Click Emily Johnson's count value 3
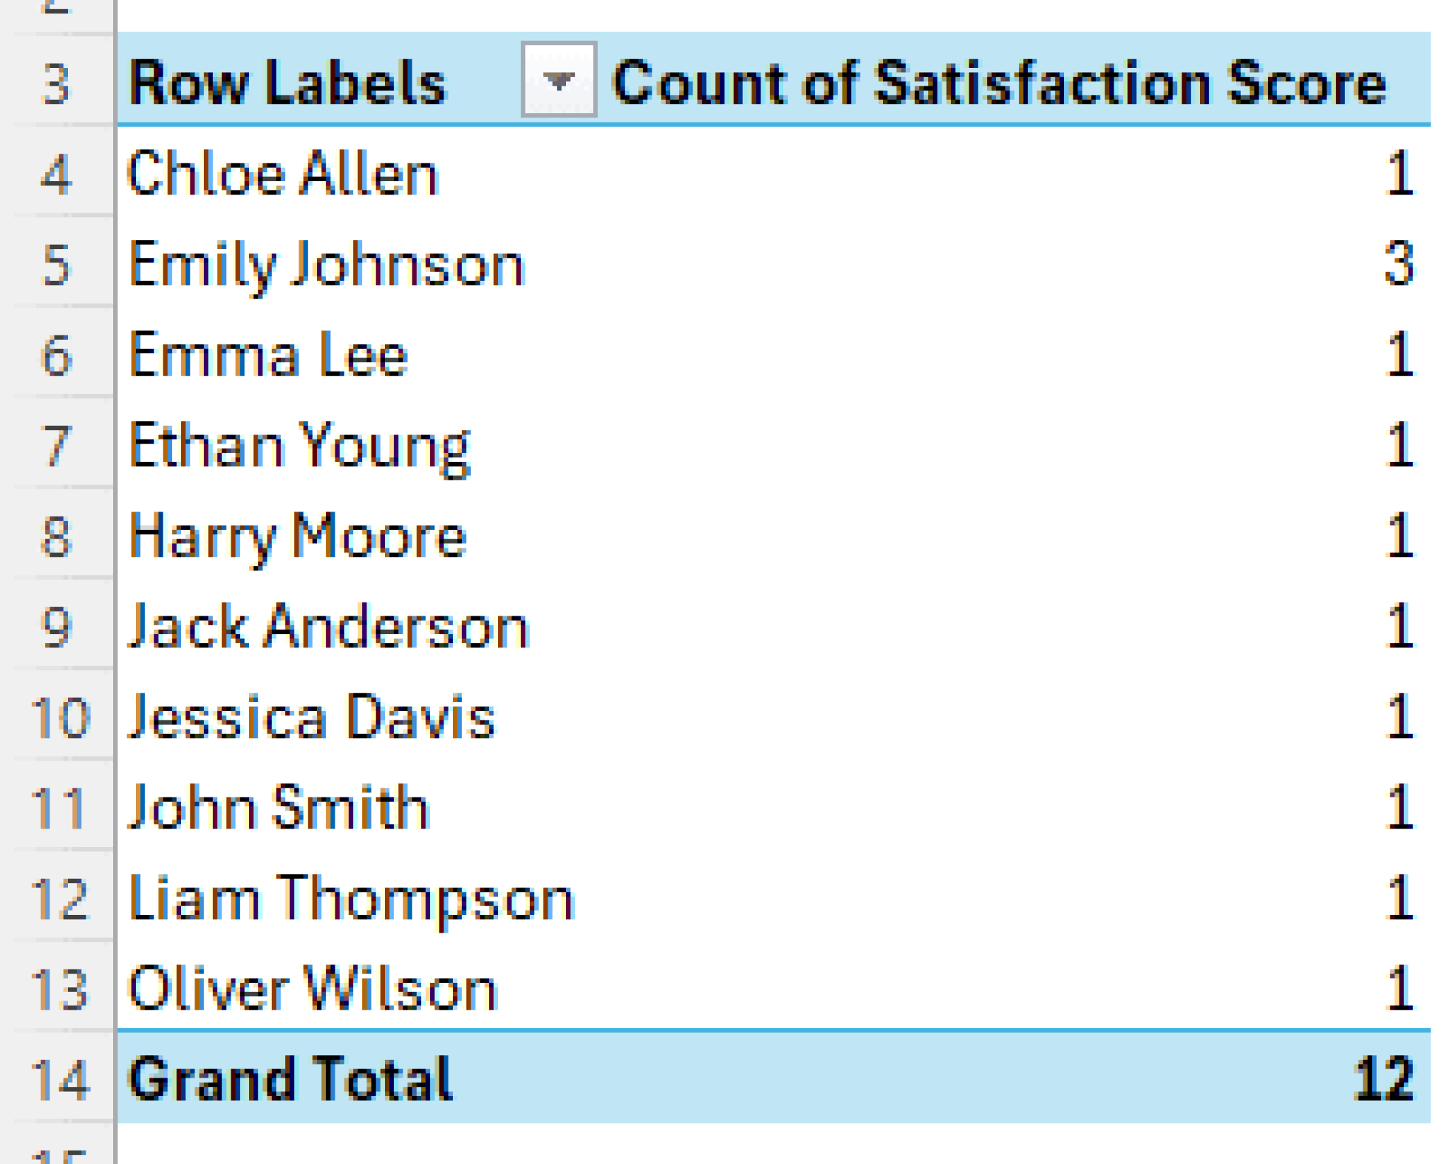 click(1398, 265)
